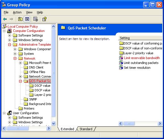Viewport: 164px width, 139px height.
Task: Collapse the QOS Packet Scheduler node
Action: [21, 81]
